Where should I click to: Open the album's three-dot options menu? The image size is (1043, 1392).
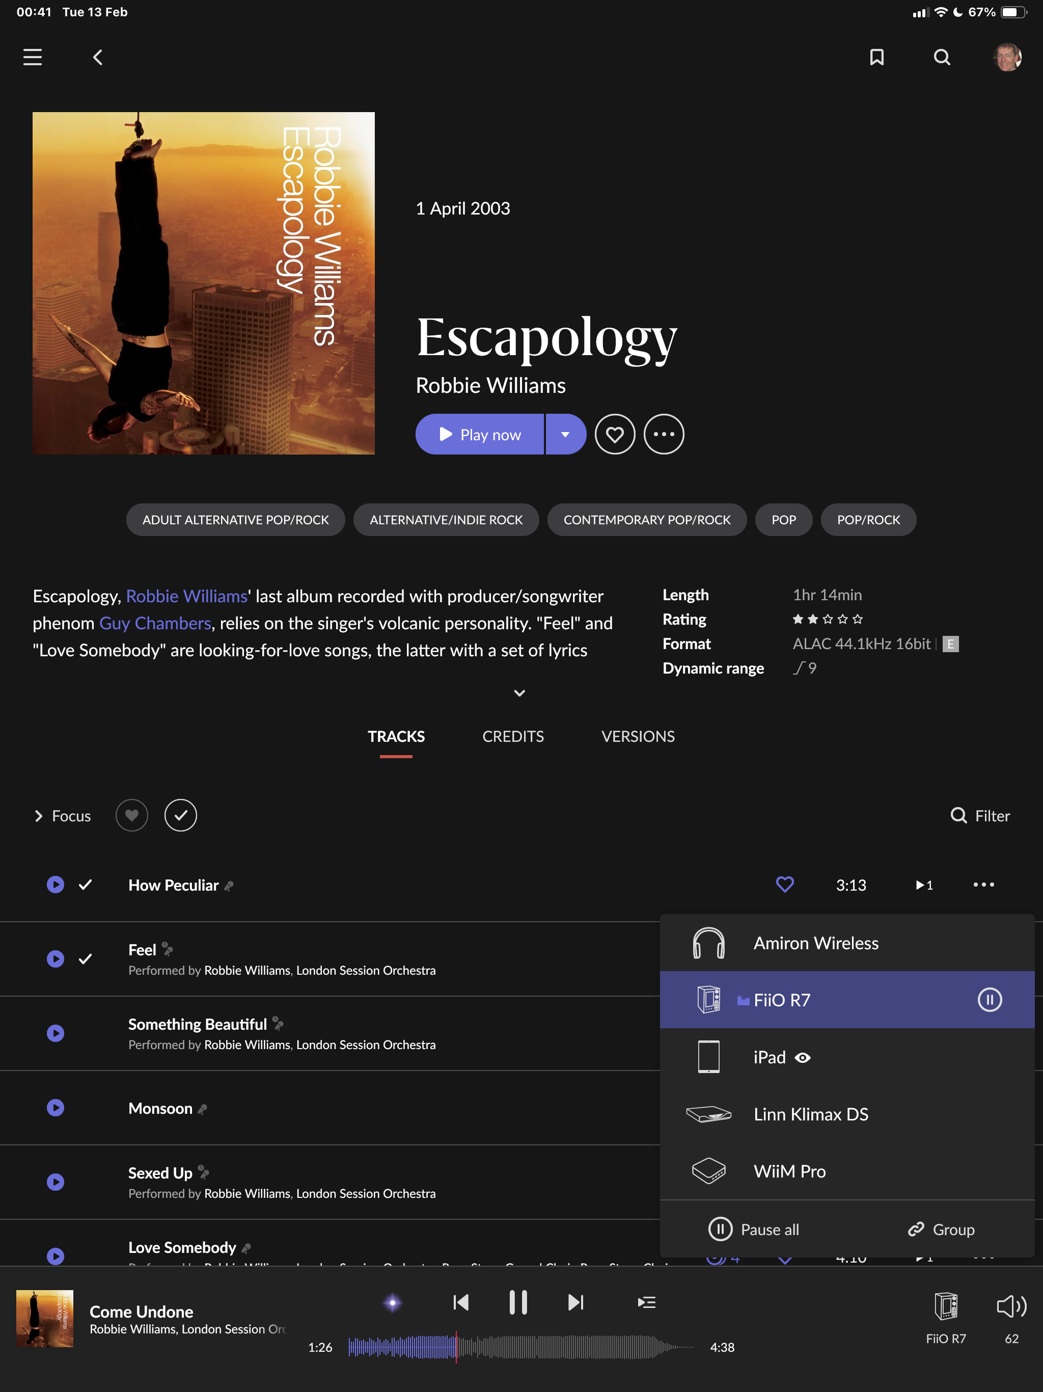pyautogui.click(x=664, y=434)
